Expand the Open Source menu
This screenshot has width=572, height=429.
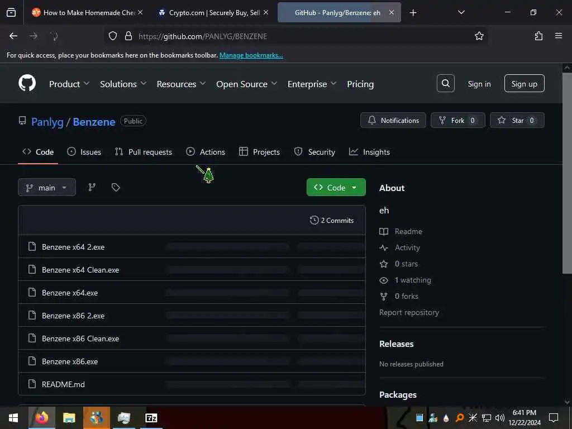[246, 84]
